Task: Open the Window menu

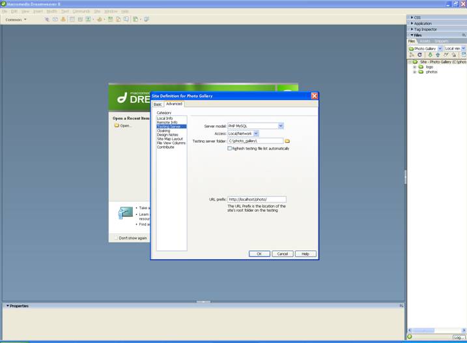Action: tap(111, 11)
